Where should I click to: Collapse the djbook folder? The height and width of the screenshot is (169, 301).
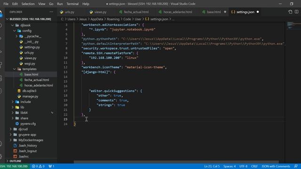tap(13, 25)
